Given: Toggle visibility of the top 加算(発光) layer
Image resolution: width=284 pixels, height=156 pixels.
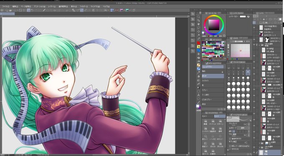Looking at the screenshot, I should coord(254,28).
